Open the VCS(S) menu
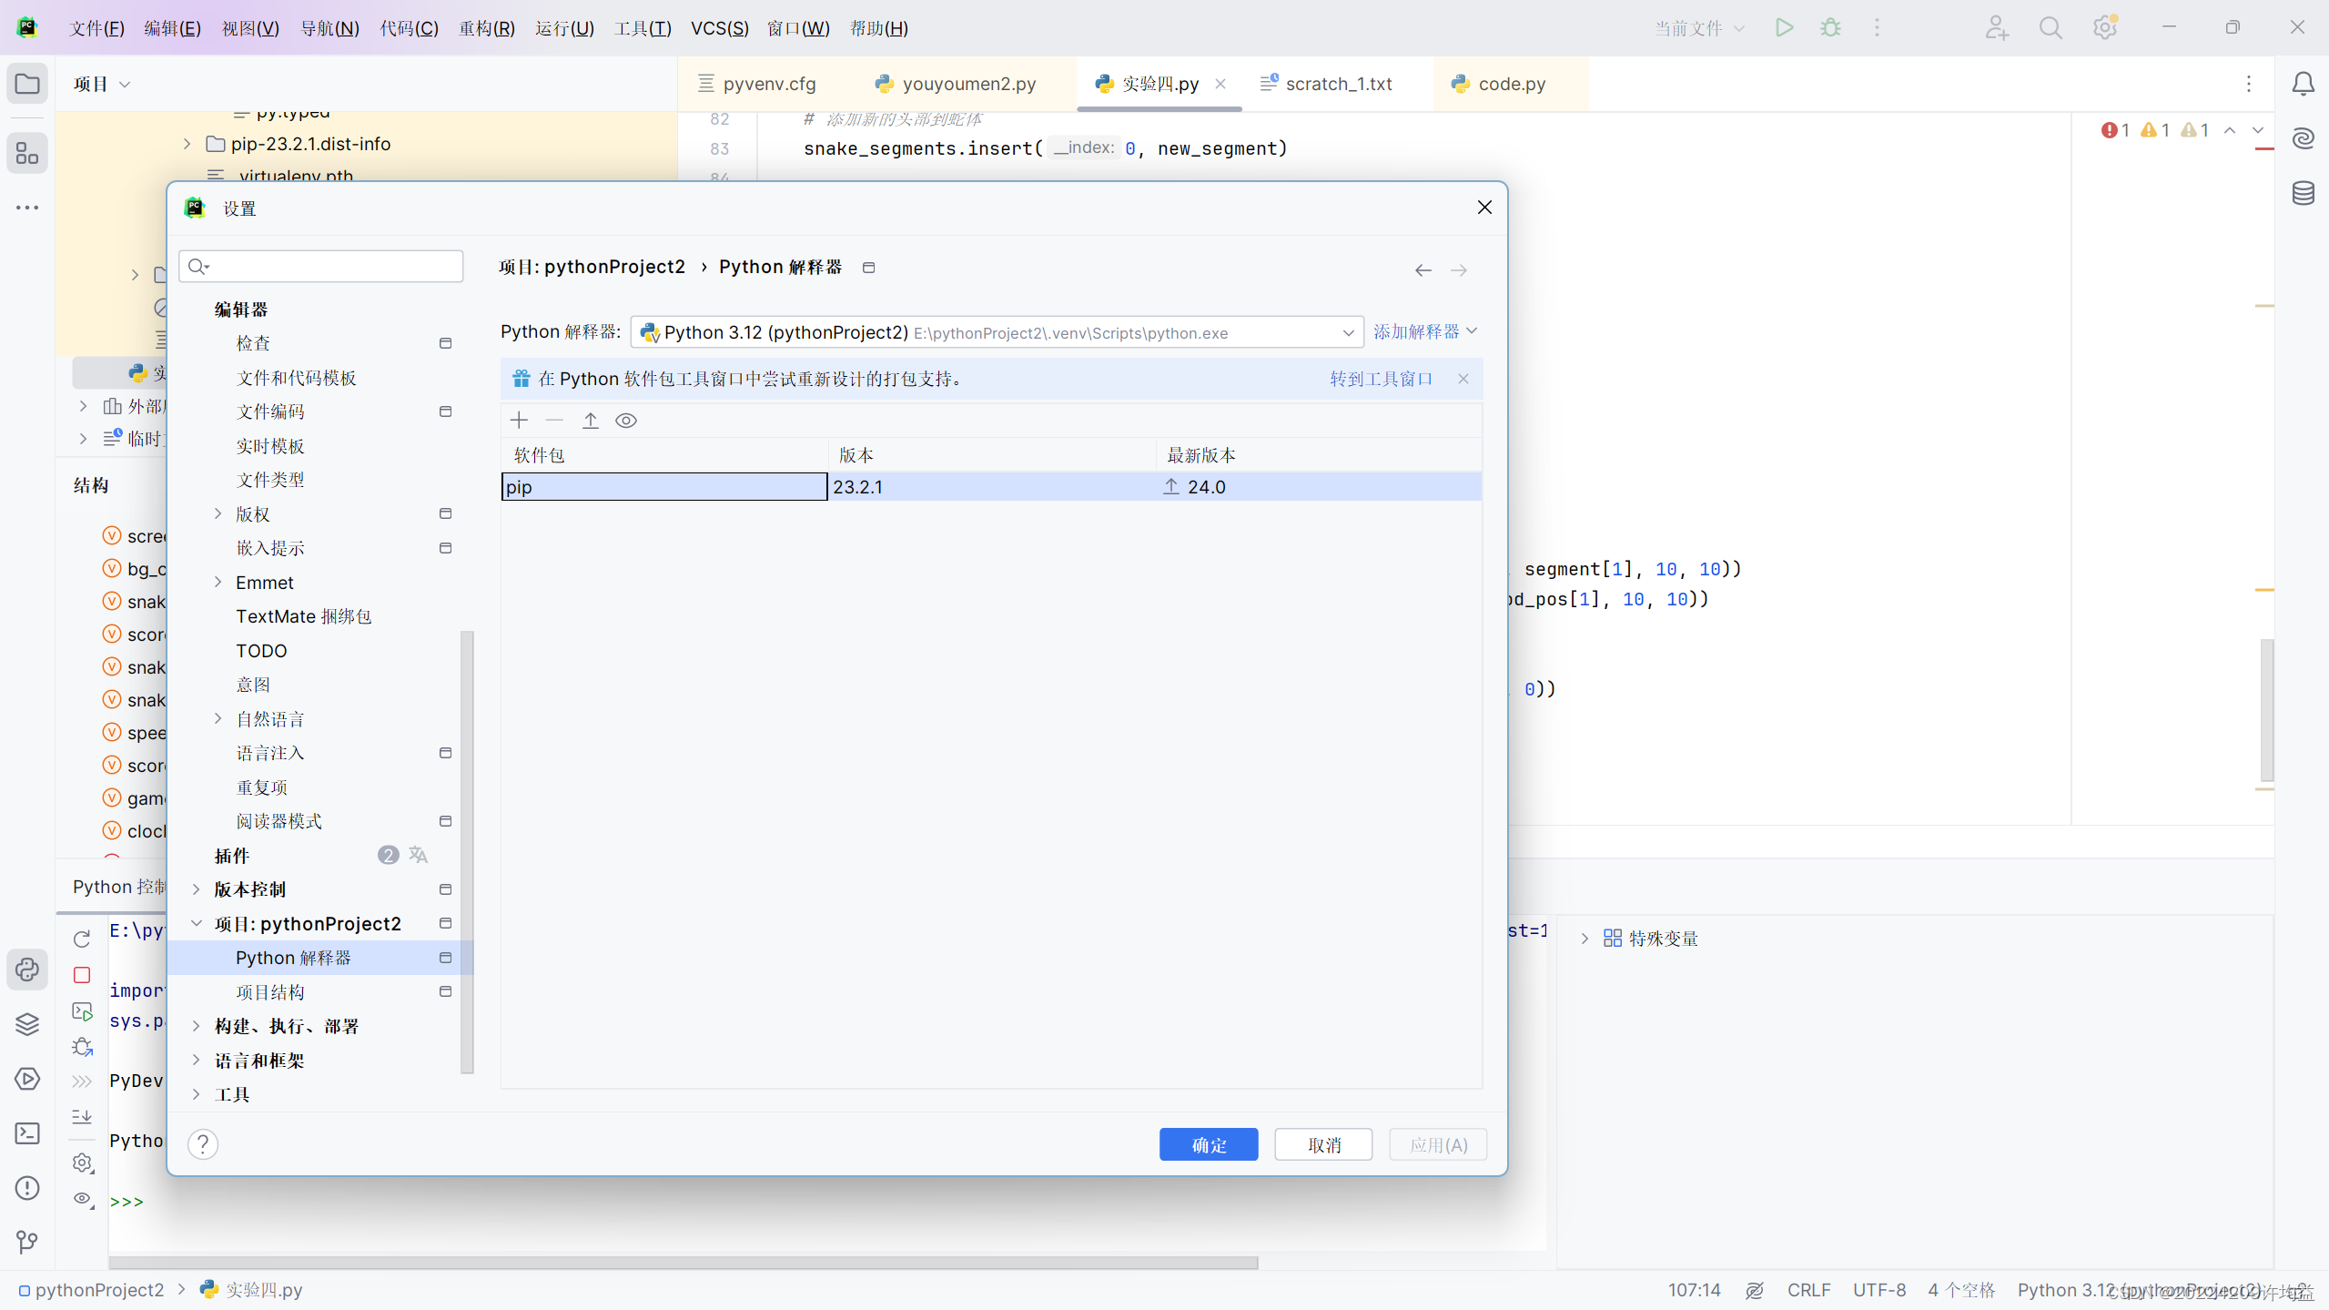Viewport: 2329px width, 1310px height. [x=719, y=28]
